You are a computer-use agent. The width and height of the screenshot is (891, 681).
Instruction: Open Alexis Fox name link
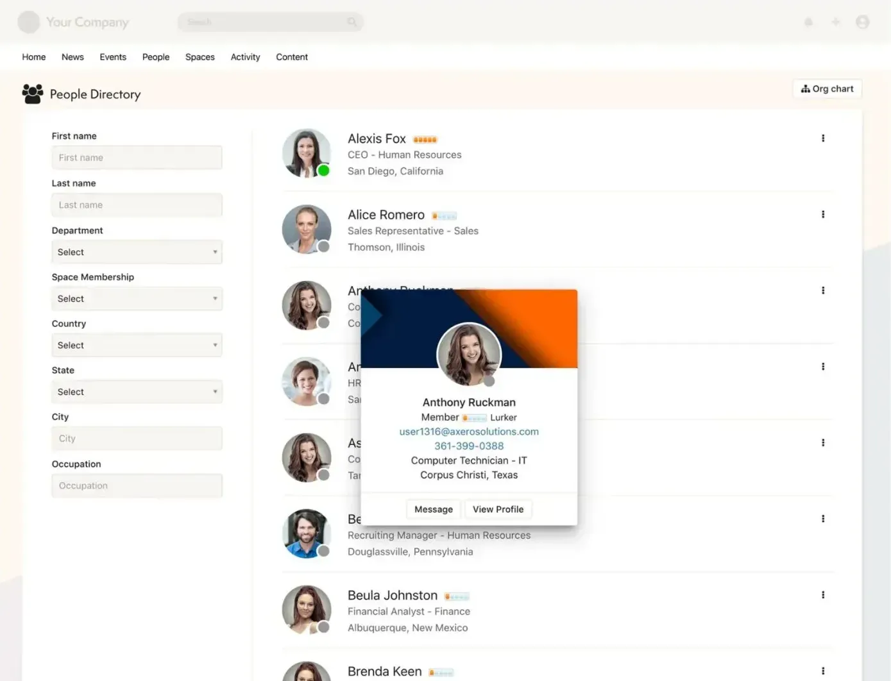377,139
